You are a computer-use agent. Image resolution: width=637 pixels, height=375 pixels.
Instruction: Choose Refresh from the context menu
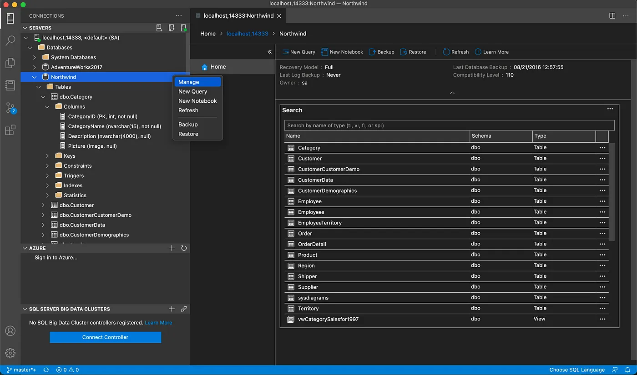197,110
